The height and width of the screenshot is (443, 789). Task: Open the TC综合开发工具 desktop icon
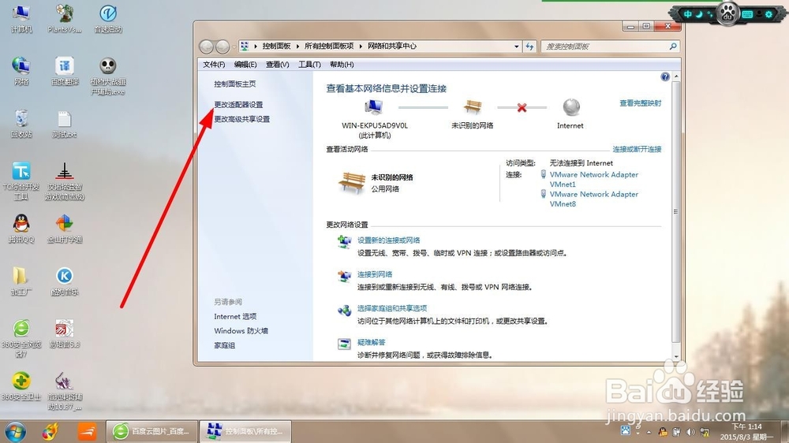[21, 181]
